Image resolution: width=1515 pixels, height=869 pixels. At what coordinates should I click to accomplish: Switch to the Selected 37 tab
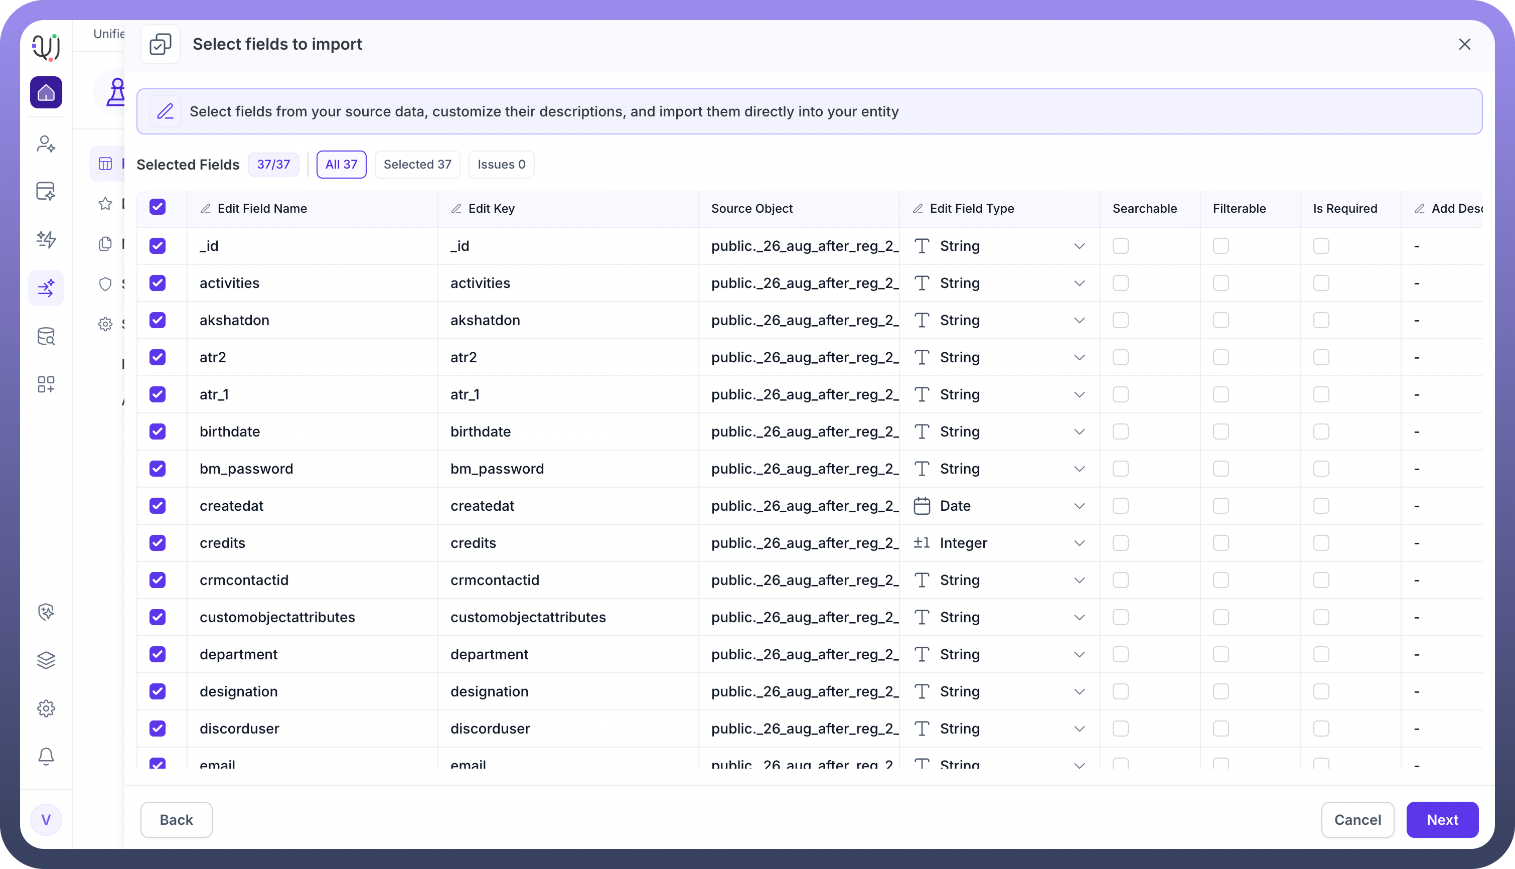[417, 164]
